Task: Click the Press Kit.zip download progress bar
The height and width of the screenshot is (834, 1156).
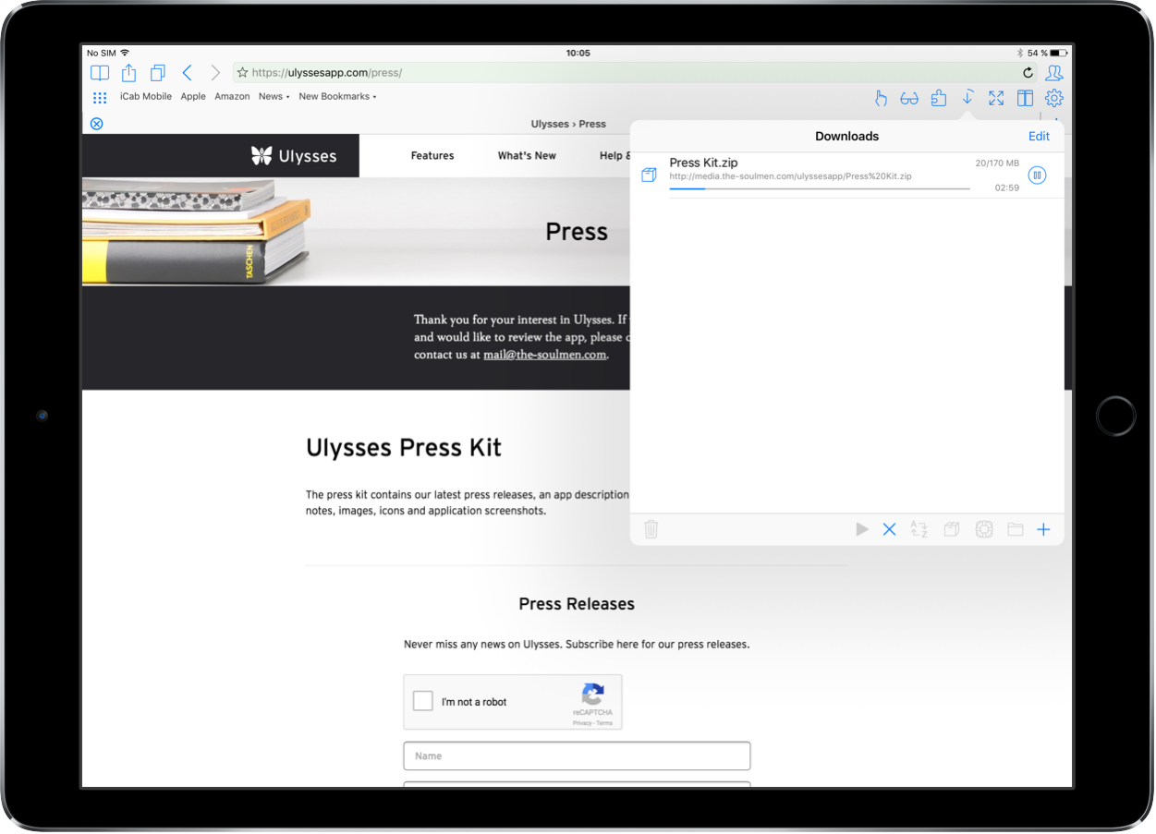Action: (820, 188)
